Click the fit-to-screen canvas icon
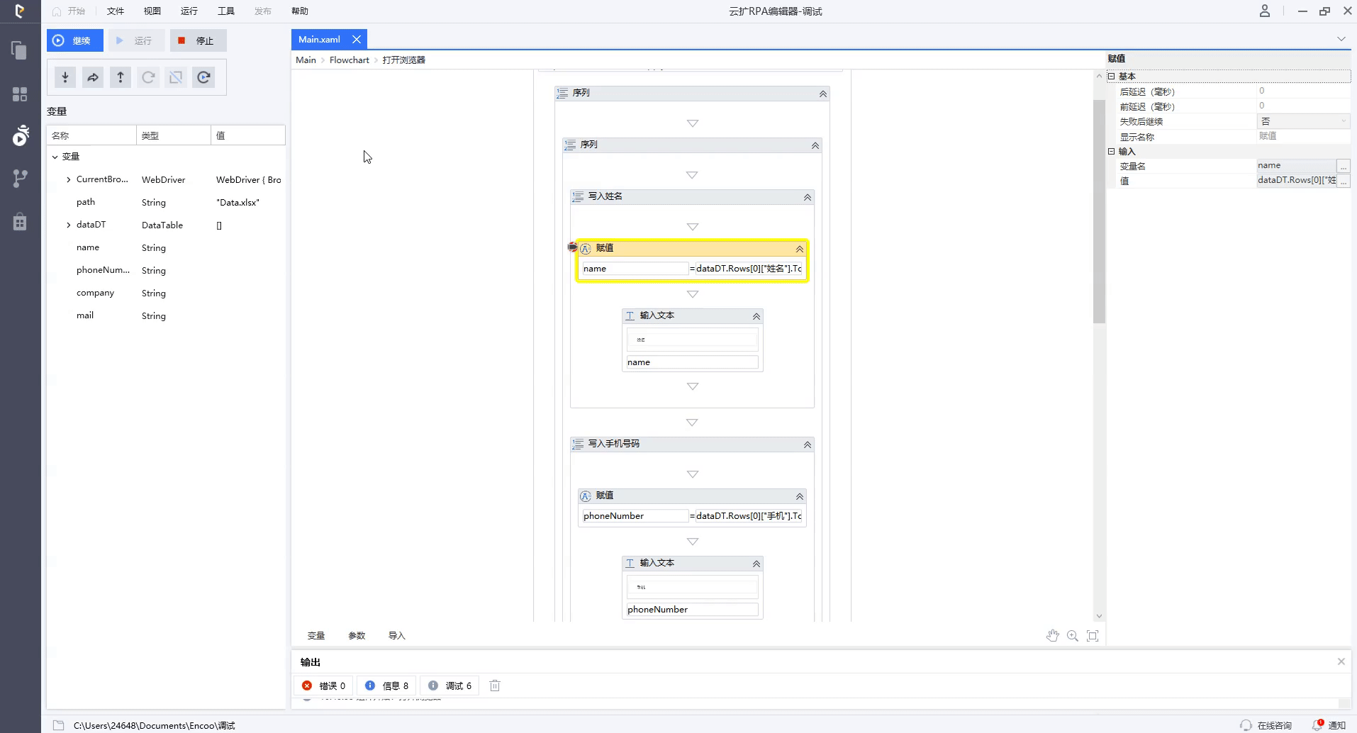Screen dimensions: 1357x733 tap(1093, 636)
